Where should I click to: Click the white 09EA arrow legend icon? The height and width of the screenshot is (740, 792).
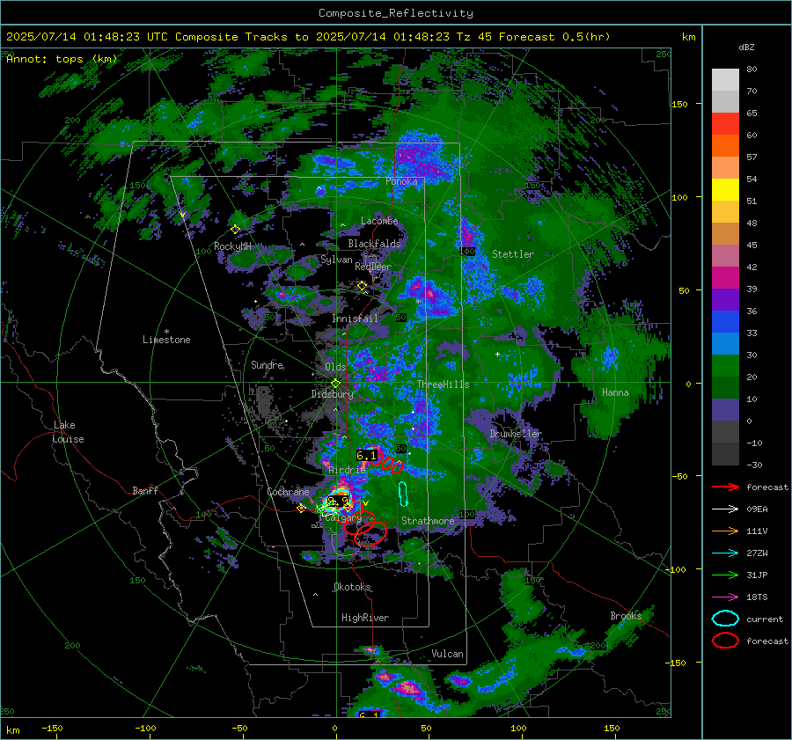pyautogui.click(x=725, y=509)
